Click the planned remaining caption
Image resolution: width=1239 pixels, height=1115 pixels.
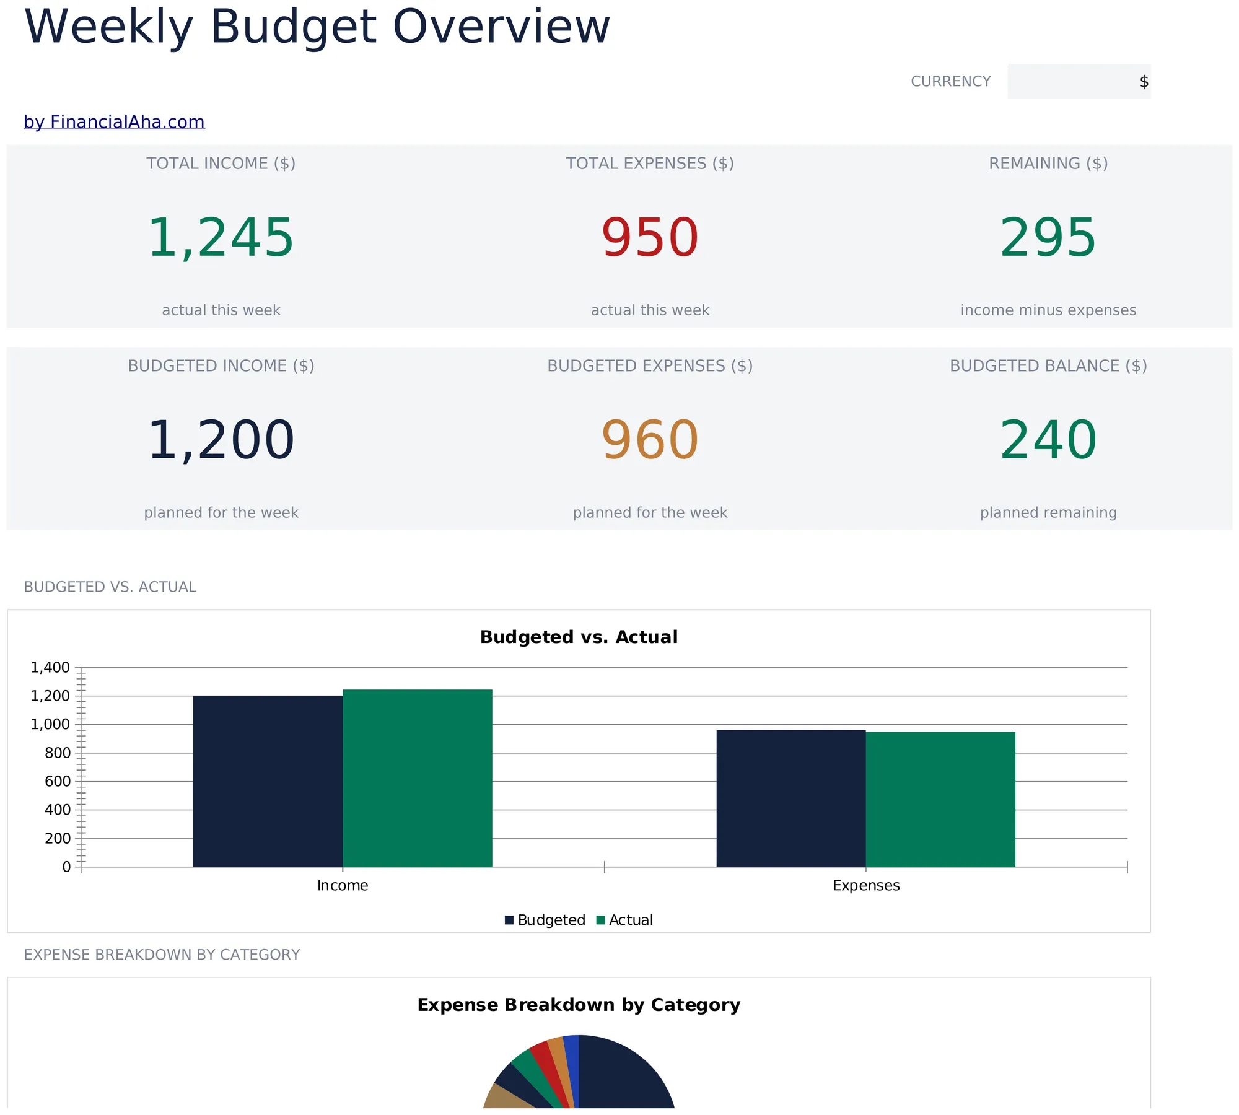coord(1048,512)
